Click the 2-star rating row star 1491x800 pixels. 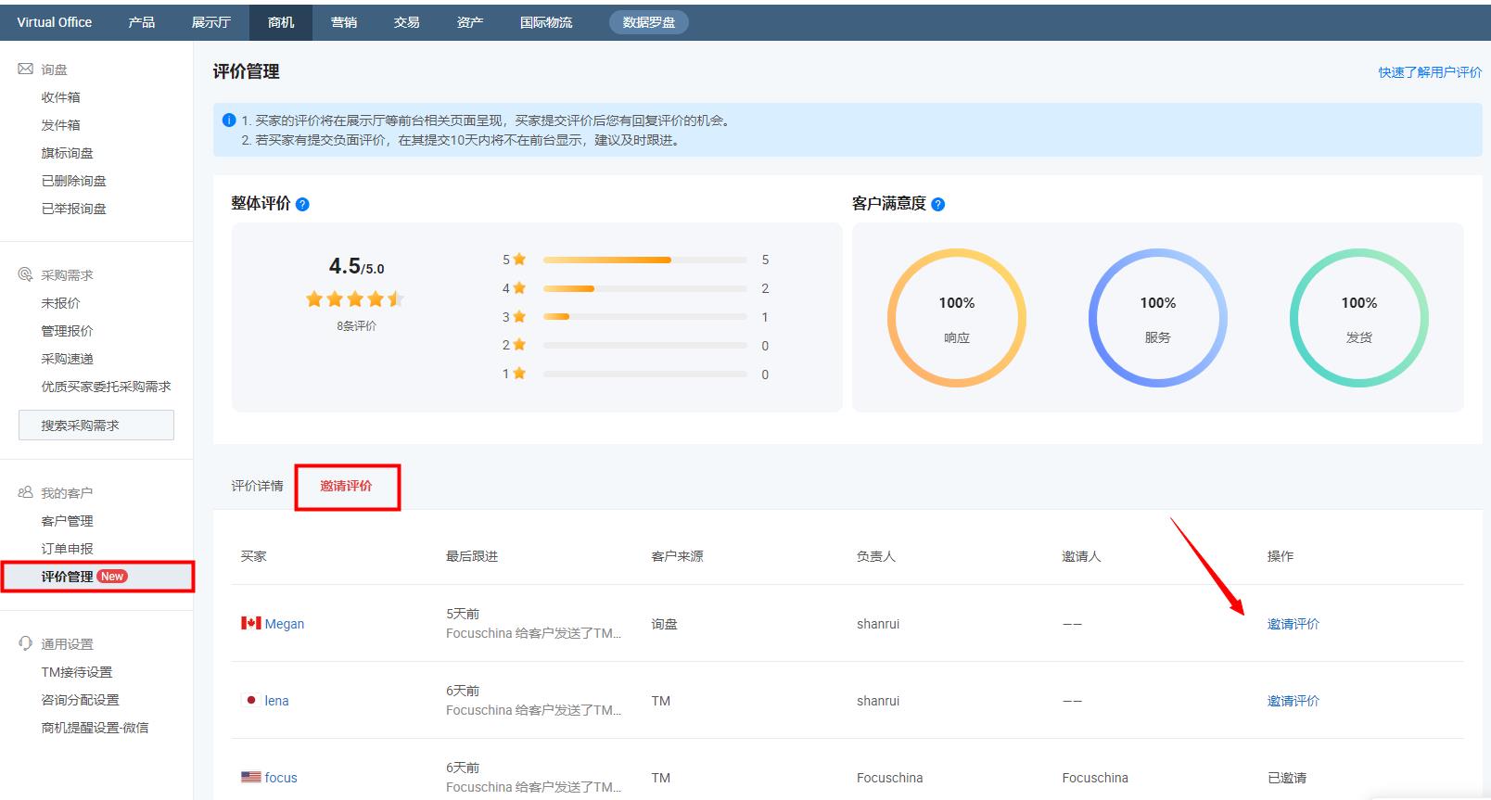(519, 345)
